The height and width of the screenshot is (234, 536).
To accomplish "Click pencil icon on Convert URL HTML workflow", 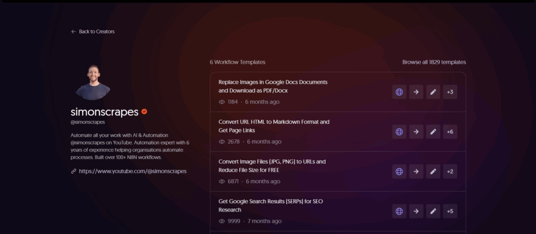I will point(433,132).
